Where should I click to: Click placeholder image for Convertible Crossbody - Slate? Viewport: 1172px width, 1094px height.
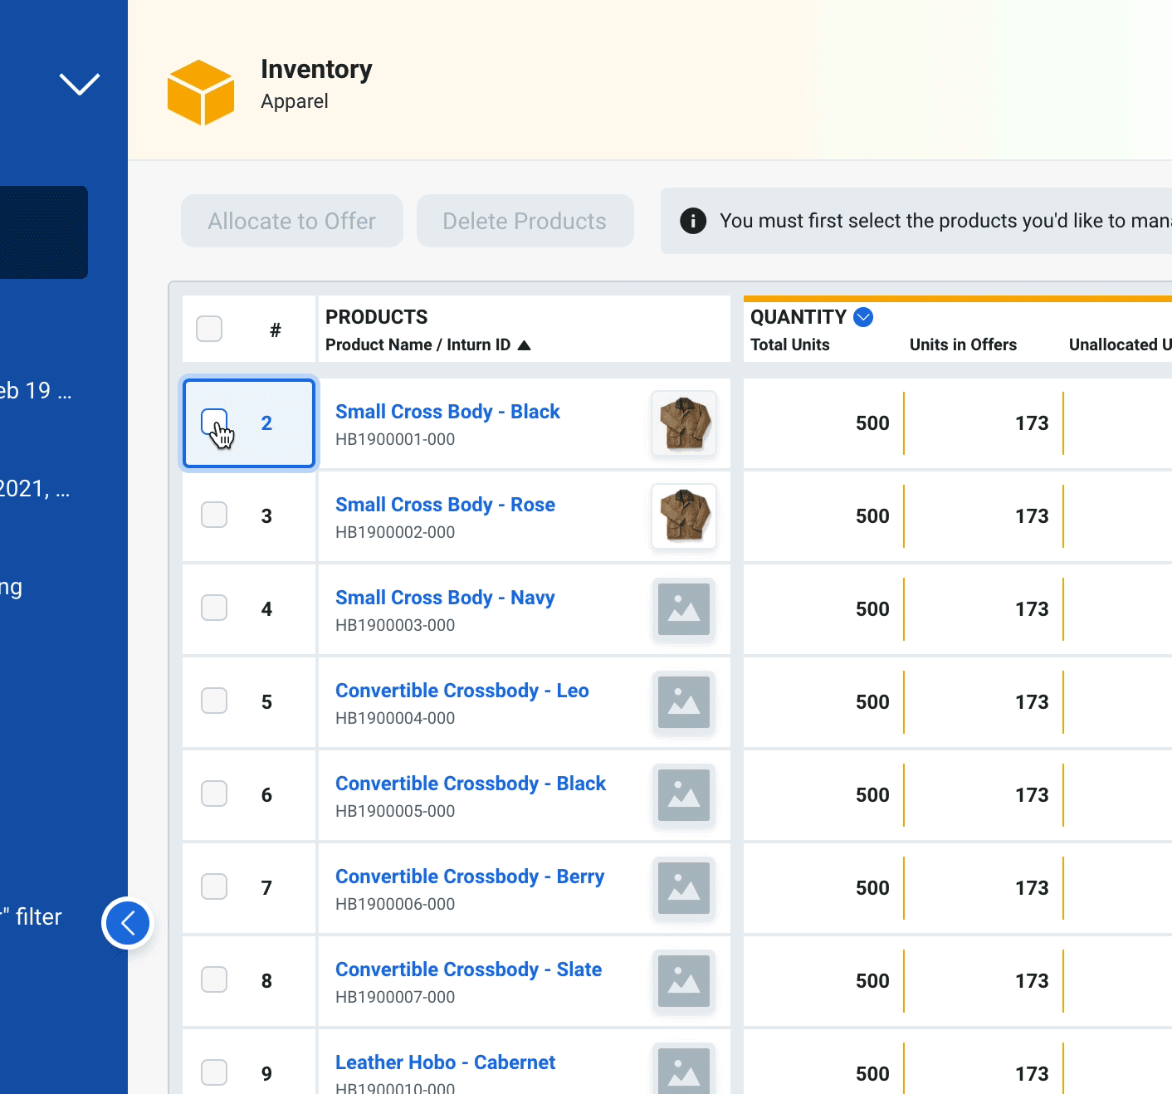coord(684,981)
